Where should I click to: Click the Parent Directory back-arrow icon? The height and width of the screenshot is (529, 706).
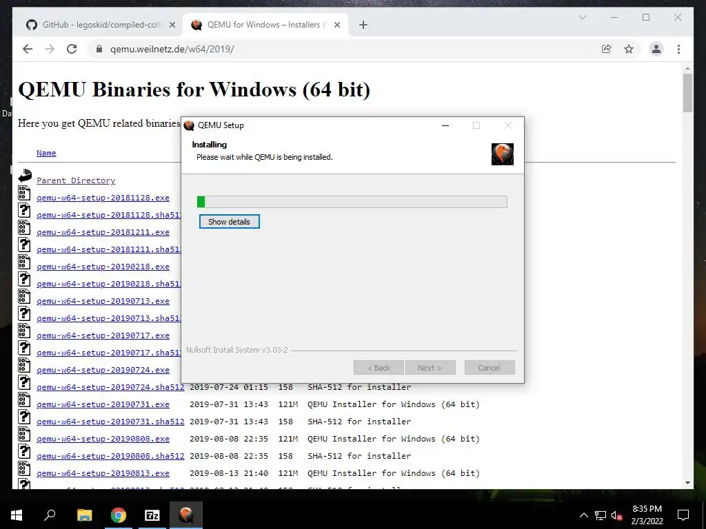[25, 176]
